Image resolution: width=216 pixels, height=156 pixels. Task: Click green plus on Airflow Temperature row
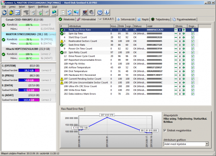tap(184, 68)
